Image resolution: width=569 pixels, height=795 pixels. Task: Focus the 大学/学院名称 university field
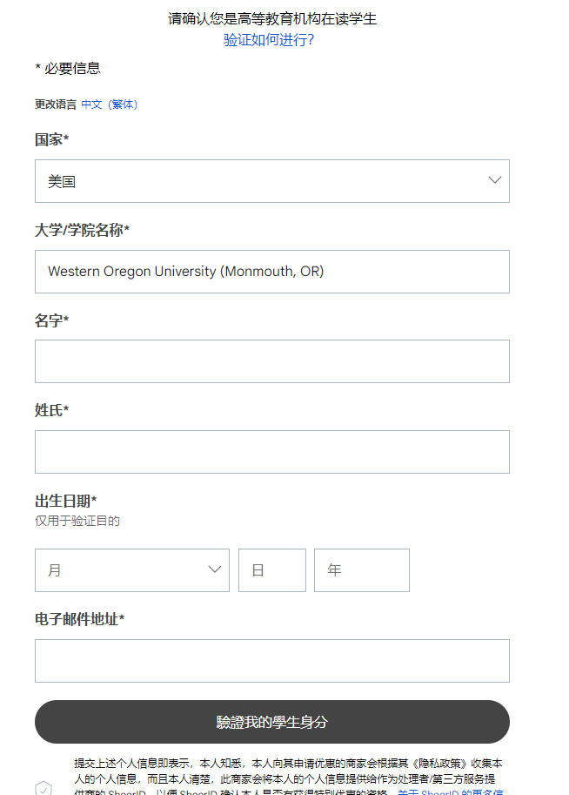(x=272, y=272)
